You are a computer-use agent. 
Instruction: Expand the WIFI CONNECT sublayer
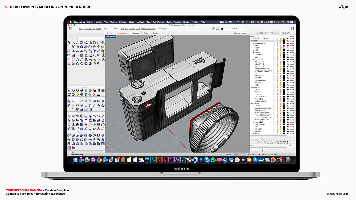(x=254, y=43)
